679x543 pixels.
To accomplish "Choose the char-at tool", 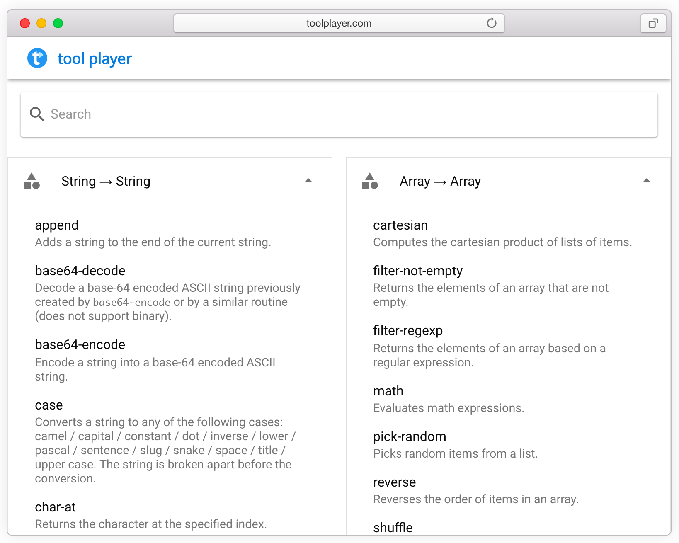I will click(55, 507).
